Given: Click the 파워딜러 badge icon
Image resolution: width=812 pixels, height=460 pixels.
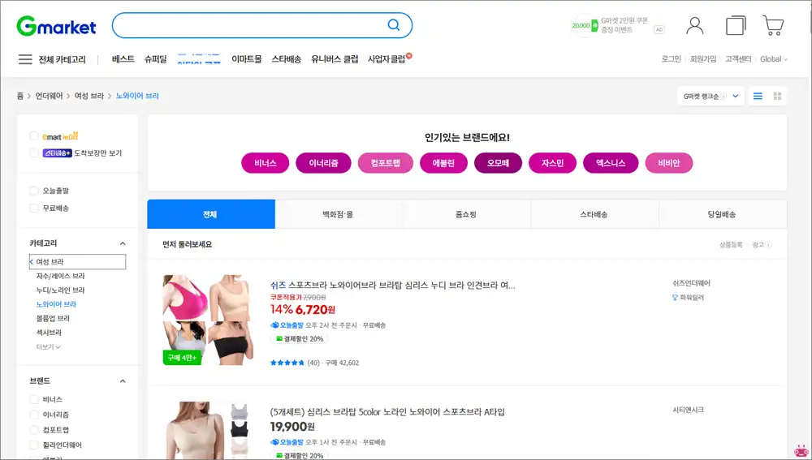Looking at the screenshot, I should click(x=675, y=298).
